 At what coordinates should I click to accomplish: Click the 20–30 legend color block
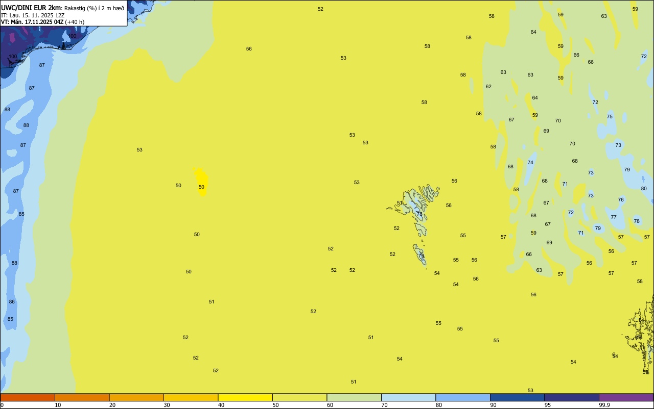click(x=136, y=397)
